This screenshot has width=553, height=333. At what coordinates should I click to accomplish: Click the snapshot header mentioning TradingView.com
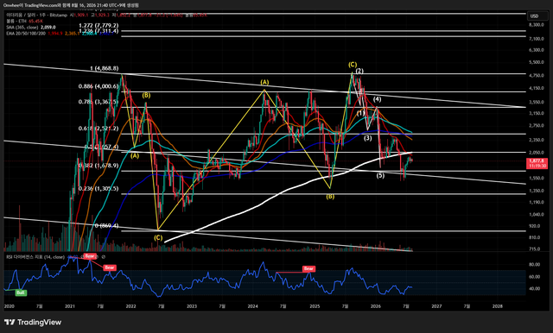point(71,5)
